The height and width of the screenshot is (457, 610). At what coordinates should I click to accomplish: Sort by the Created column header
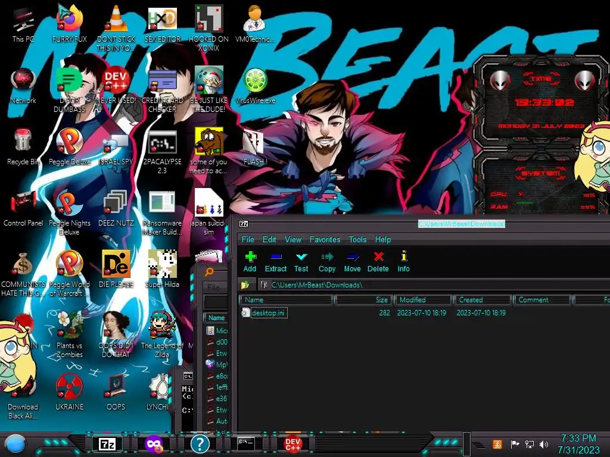(483, 300)
